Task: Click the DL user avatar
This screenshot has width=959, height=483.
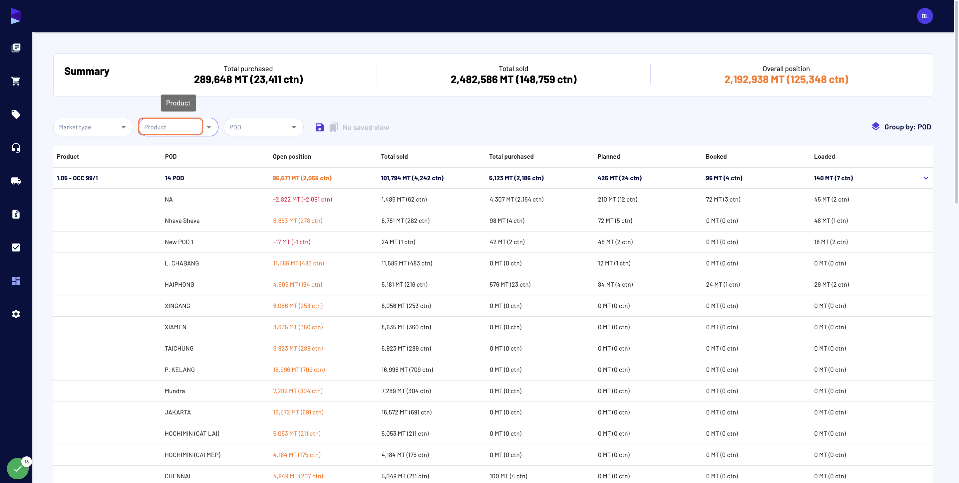Action: point(924,16)
